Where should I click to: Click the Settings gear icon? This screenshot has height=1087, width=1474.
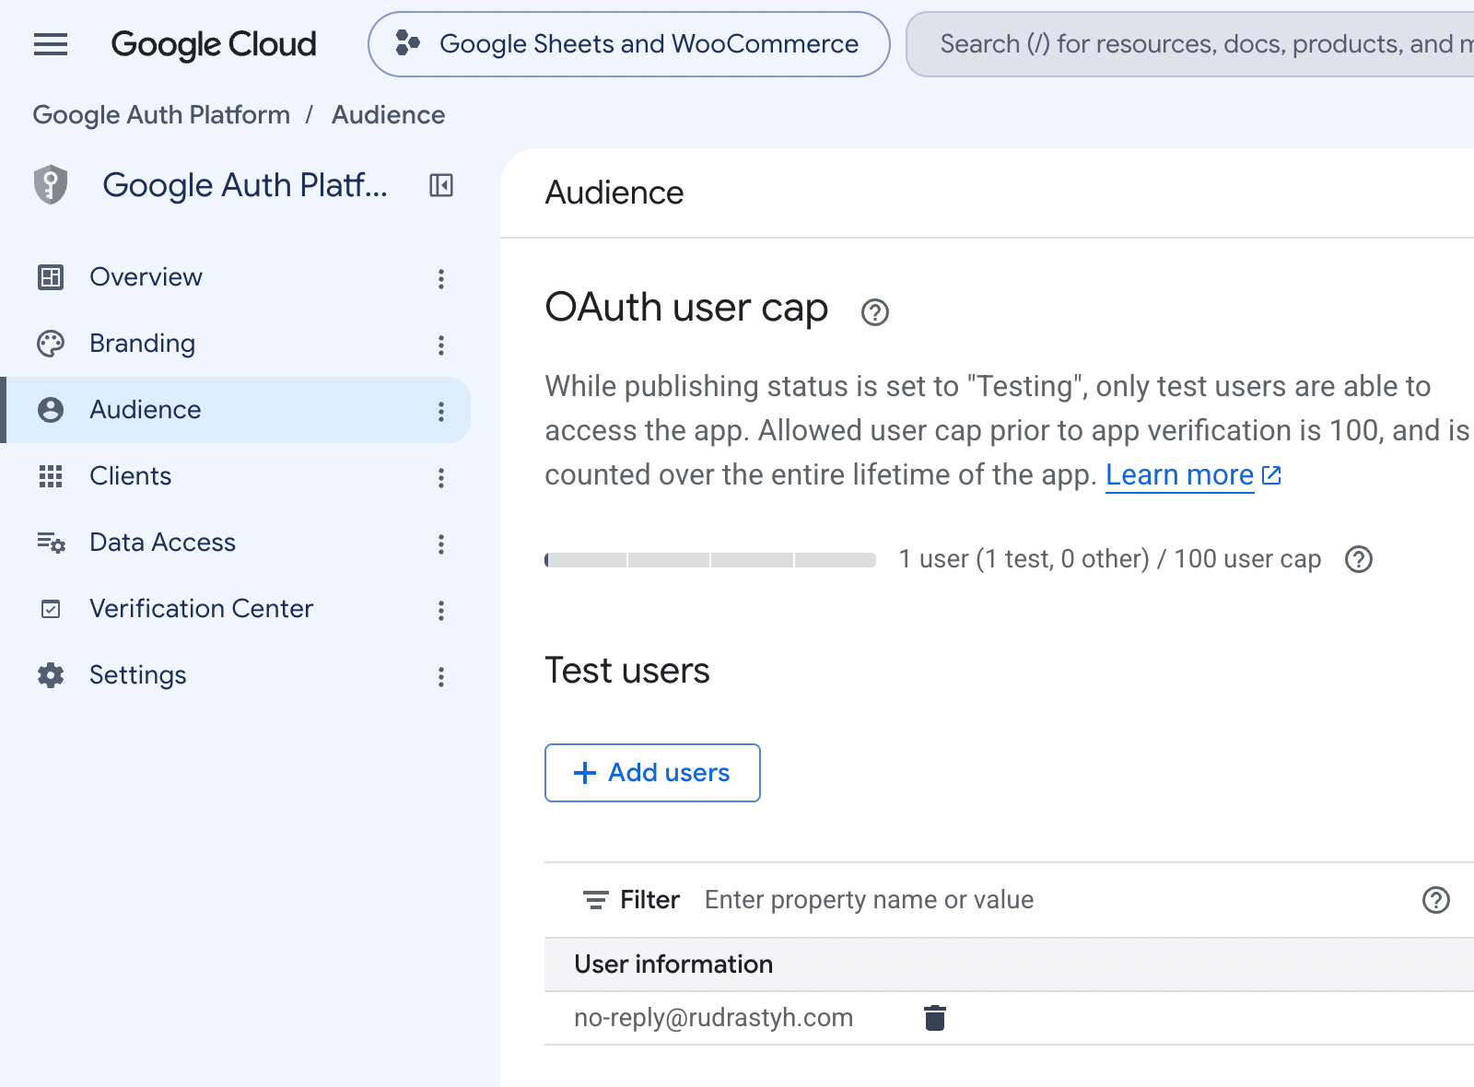pos(51,675)
